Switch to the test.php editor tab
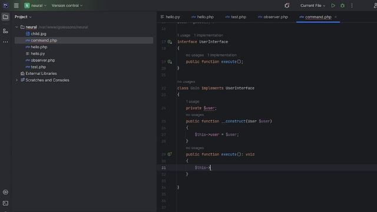377x212 pixels. [236, 17]
